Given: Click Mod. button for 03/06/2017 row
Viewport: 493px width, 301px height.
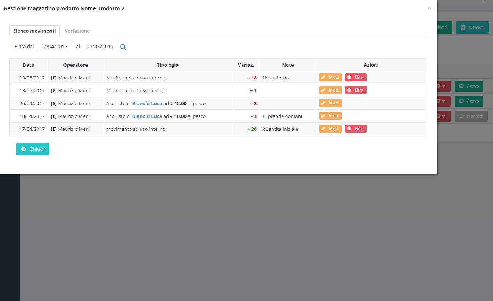Looking at the screenshot, I should click(330, 77).
